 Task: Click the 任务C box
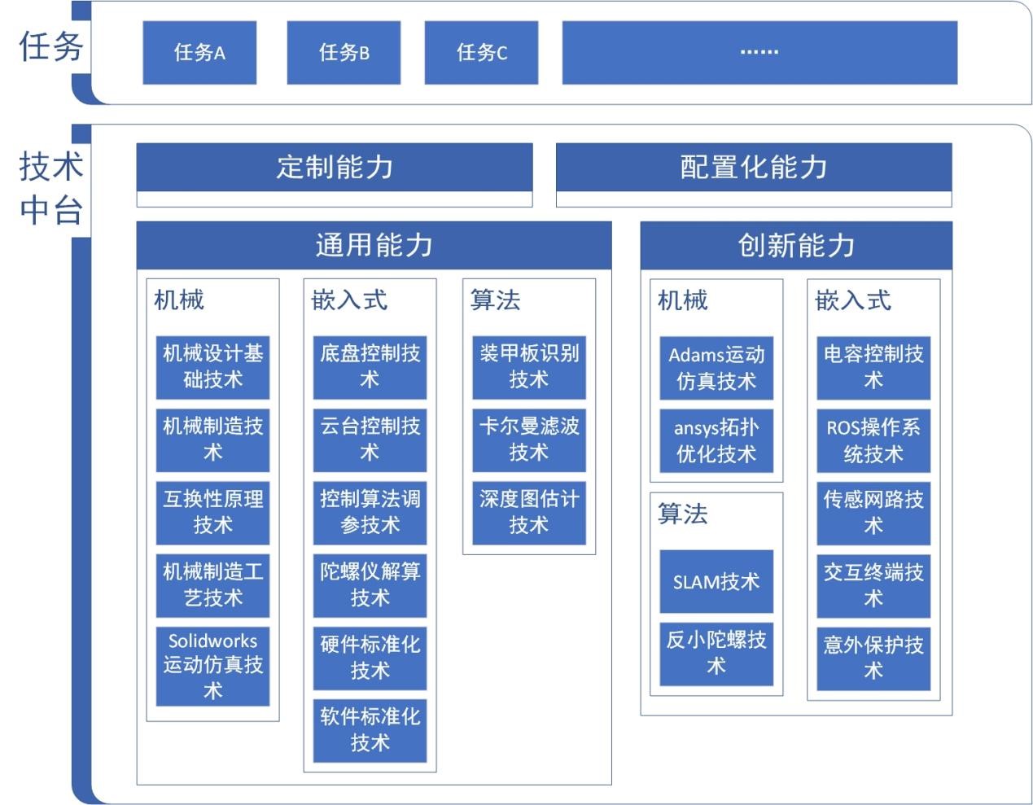(481, 53)
